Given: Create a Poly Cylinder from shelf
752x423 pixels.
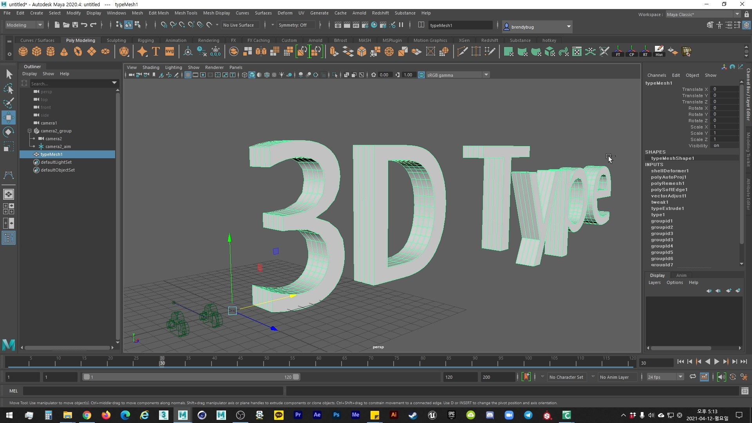Looking at the screenshot, I should click(51, 52).
